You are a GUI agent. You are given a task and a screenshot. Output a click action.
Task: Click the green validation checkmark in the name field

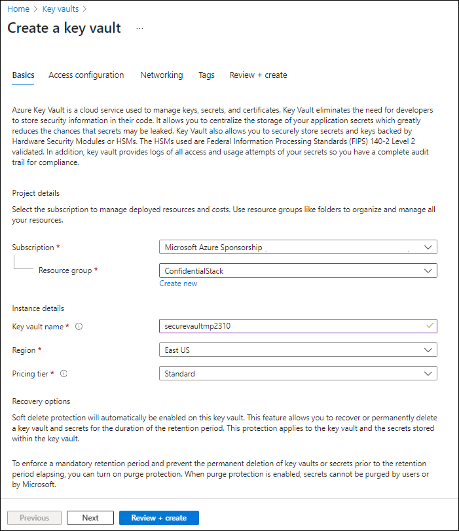point(430,325)
